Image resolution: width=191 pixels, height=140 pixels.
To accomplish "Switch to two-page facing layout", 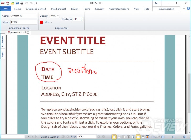I will 124,137.
